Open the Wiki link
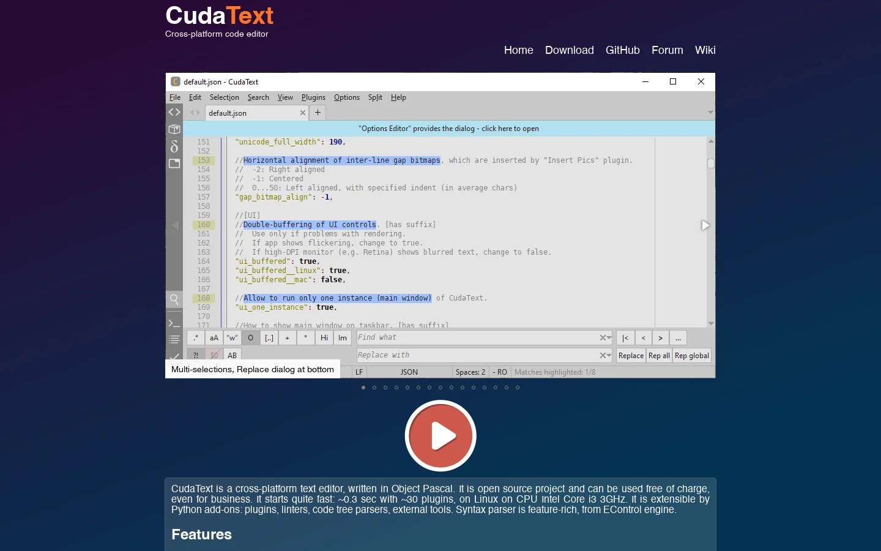 [x=705, y=50]
